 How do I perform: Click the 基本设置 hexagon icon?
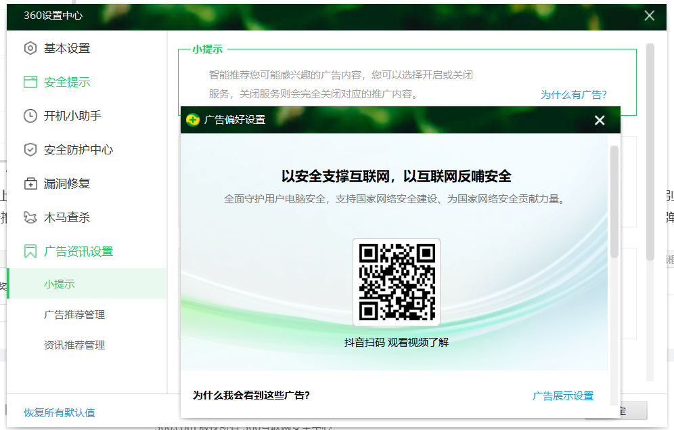[x=30, y=48]
